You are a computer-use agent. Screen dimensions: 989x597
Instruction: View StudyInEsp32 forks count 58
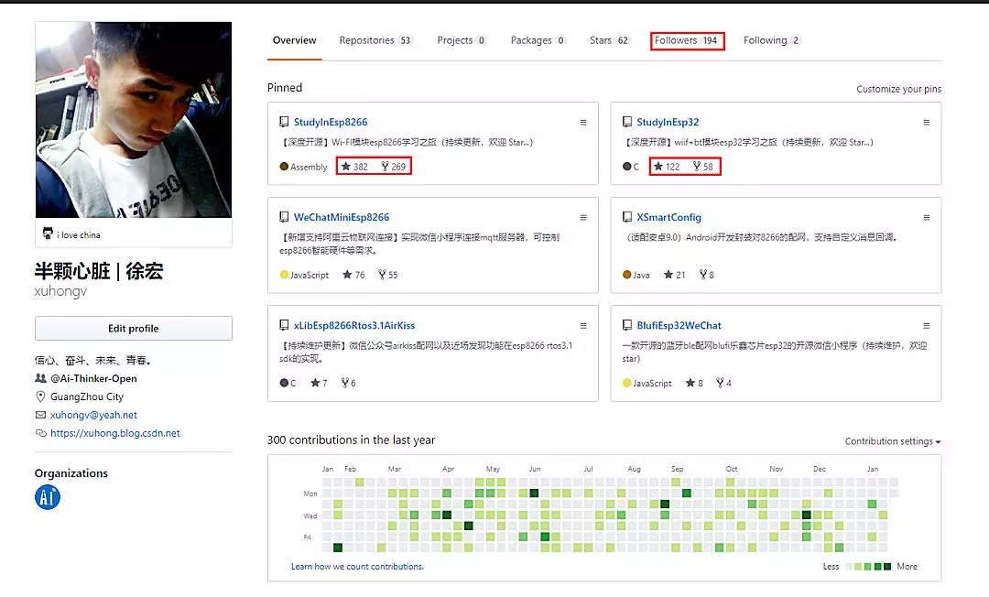click(x=703, y=167)
